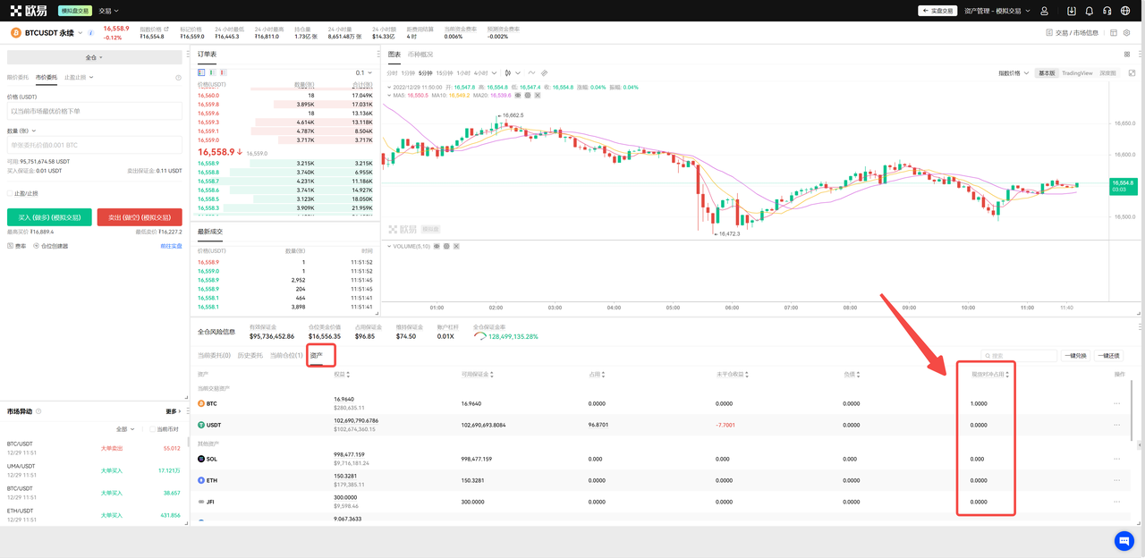Hide the MA indicator eye icon
Viewport: 1145px width, 558px height.
click(x=517, y=95)
